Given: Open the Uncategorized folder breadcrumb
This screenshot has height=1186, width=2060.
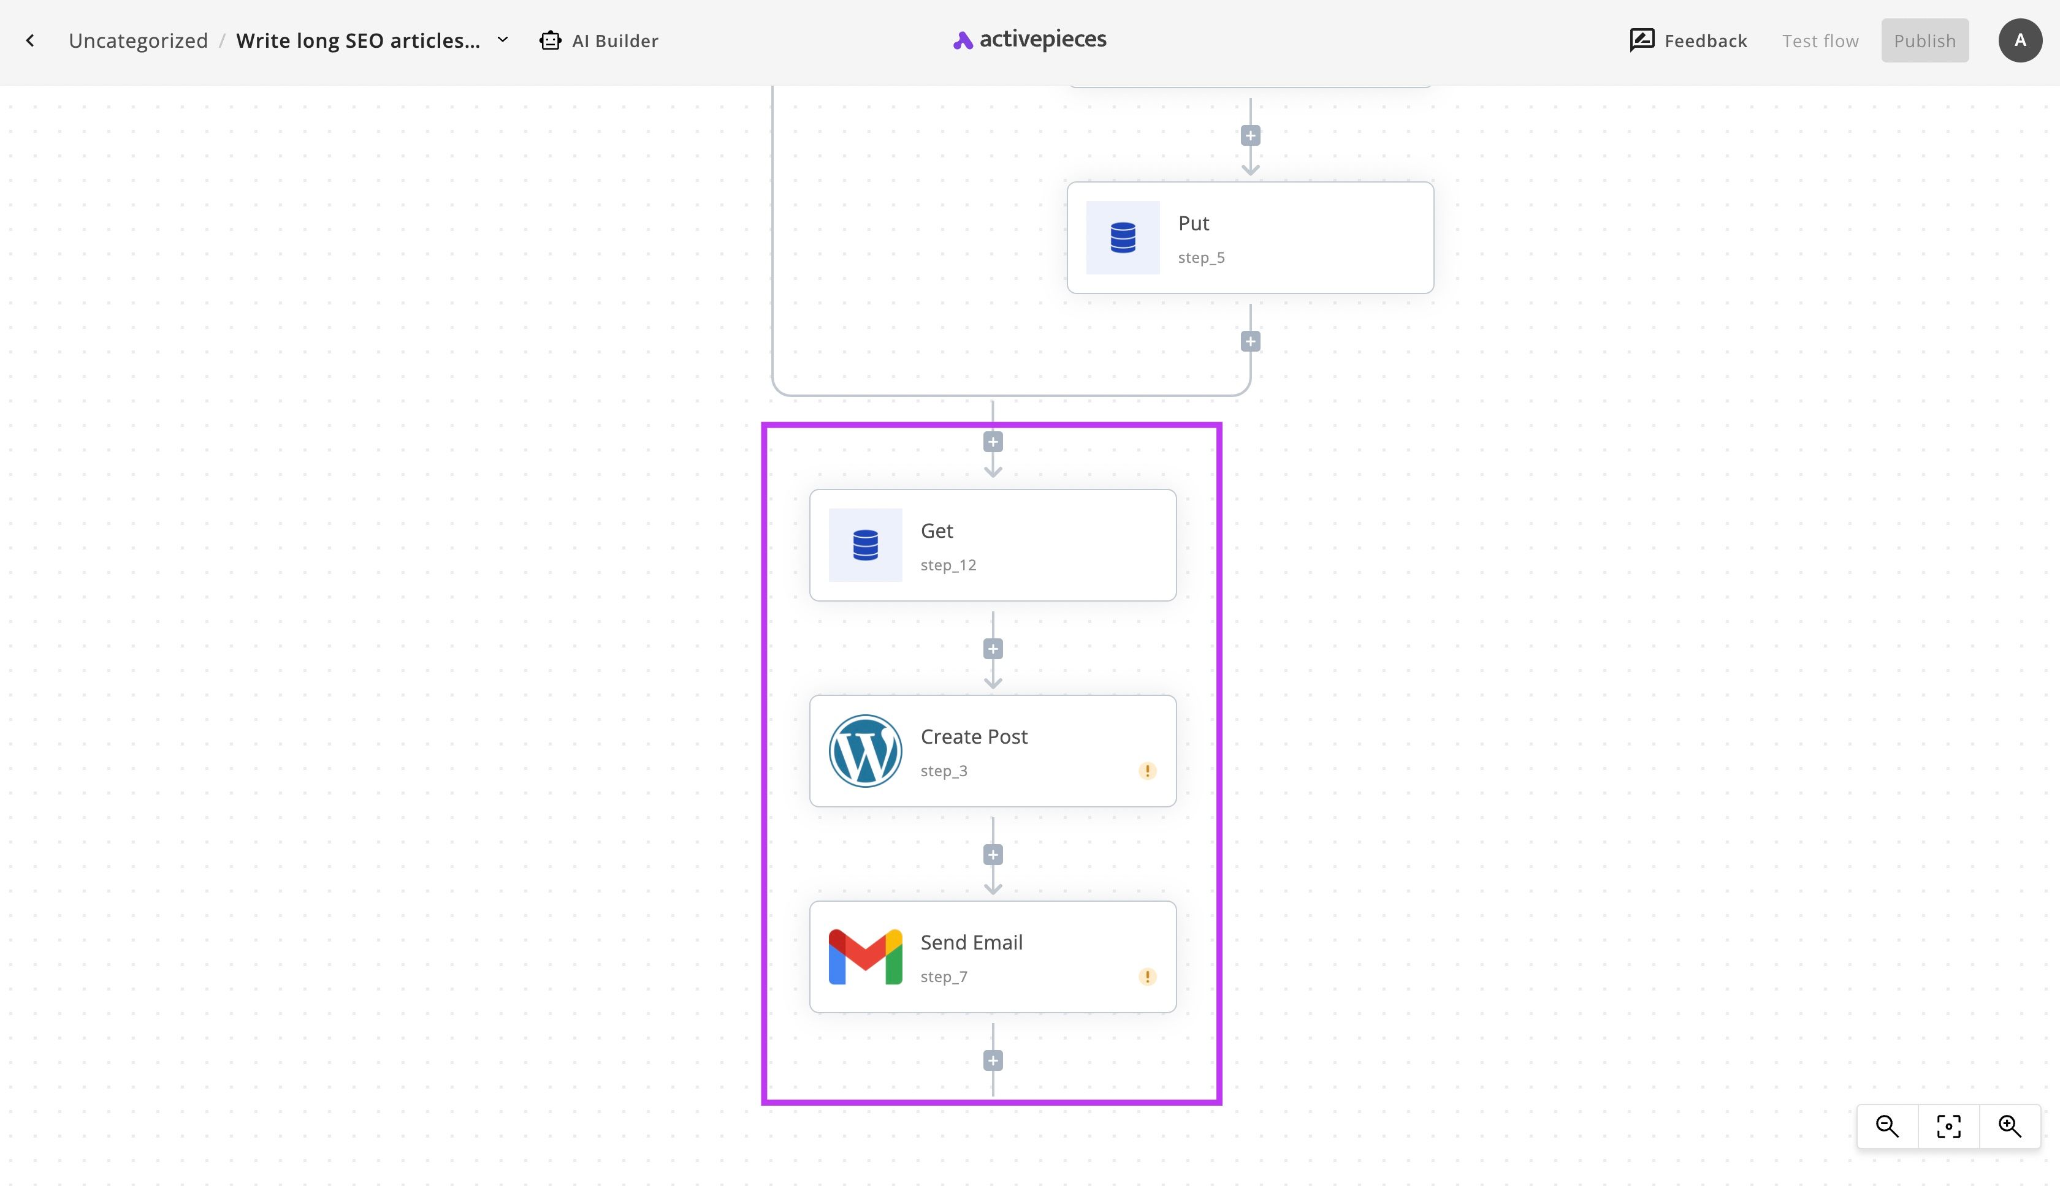Looking at the screenshot, I should pyautogui.click(x=139, y=40).
